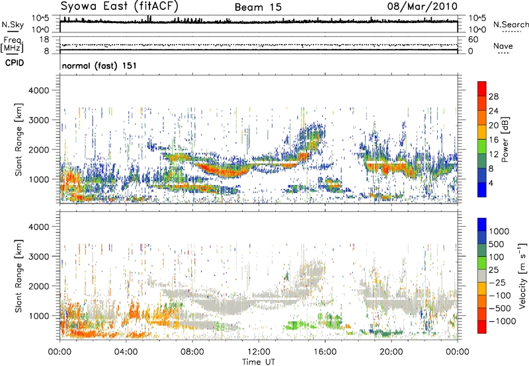529x366 pixels.
Task: Click the '60' Nave axis tick
Action: tap(473, 40)
